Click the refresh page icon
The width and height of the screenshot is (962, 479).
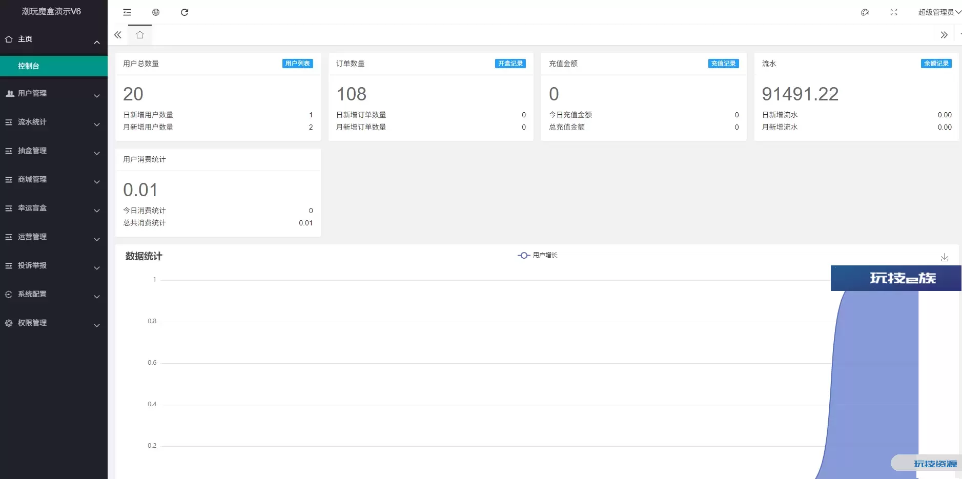tap(185, 12)
